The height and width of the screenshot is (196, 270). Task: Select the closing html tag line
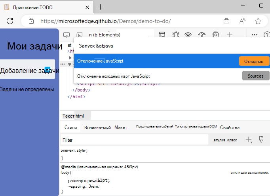(76, 97)
